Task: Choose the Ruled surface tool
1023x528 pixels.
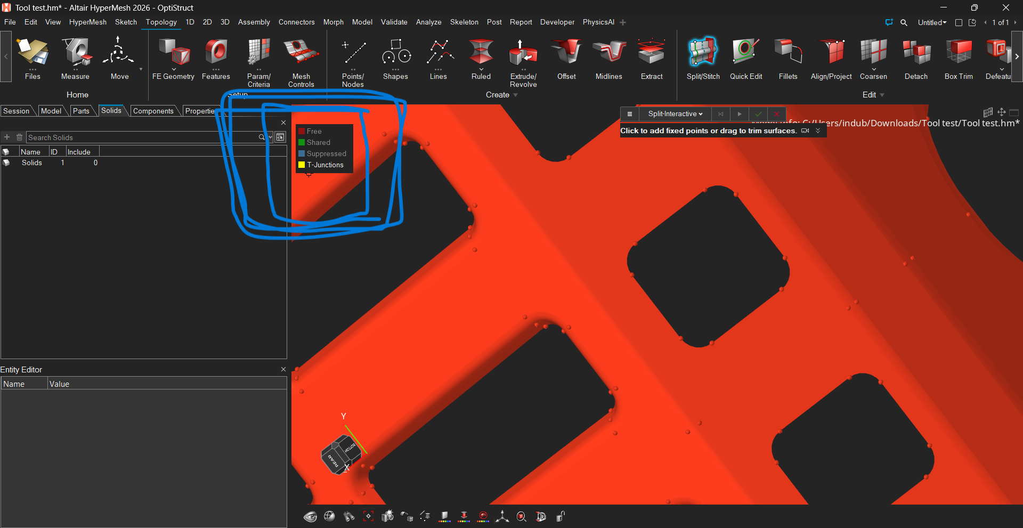Action: click(481, 59)
